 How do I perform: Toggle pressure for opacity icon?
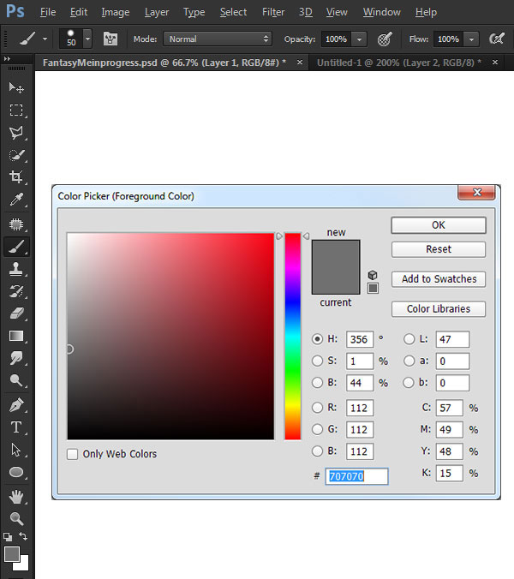click(x=385, y=39)
